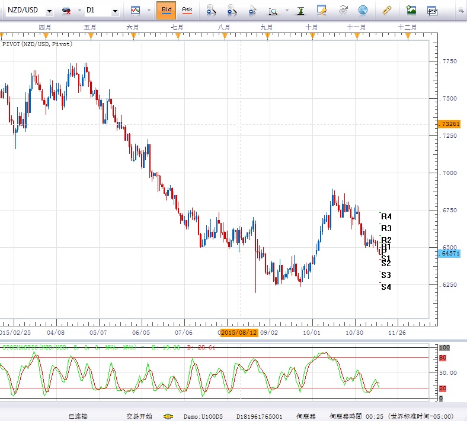Click the green vertical scale icon
The image size is (467, 421).
[302, 11]
